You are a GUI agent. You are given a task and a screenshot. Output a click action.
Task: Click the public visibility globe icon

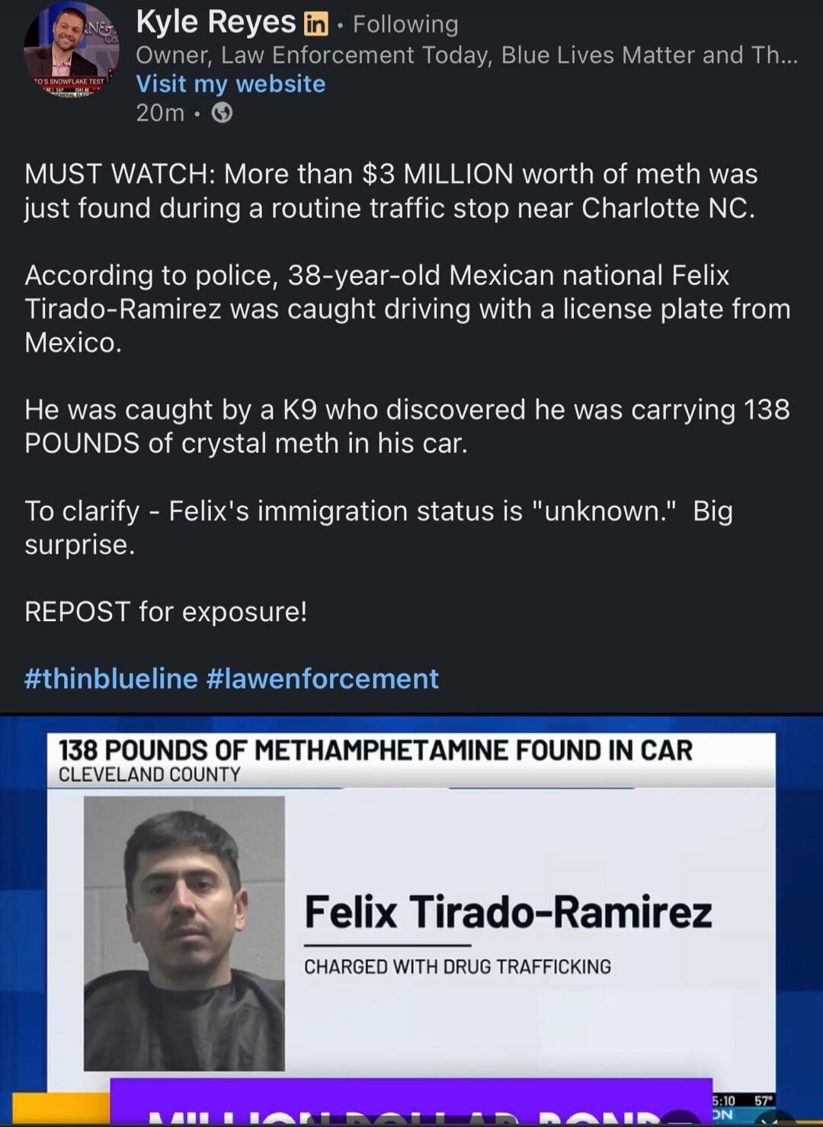click(220, 114)
